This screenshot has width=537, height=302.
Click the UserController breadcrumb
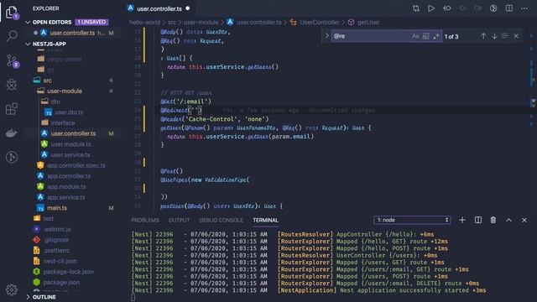319,23
